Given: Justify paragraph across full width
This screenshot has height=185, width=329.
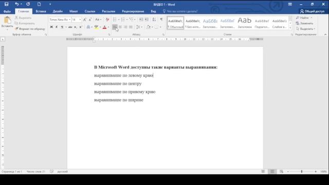Looking at the screenshot, I should (x=131, y=27).
